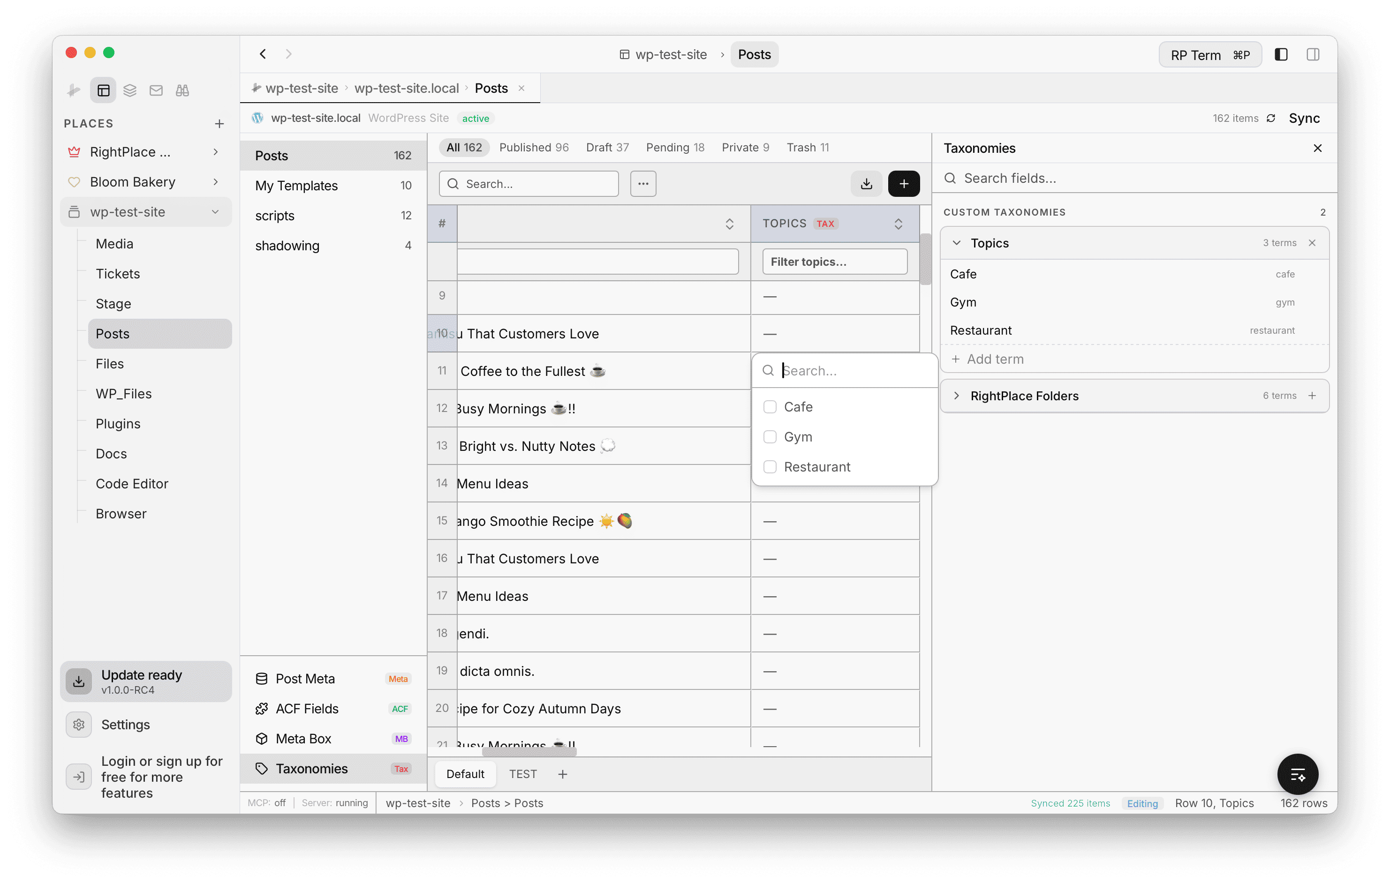Click the Filter topics input field

[x=834, y=262]
